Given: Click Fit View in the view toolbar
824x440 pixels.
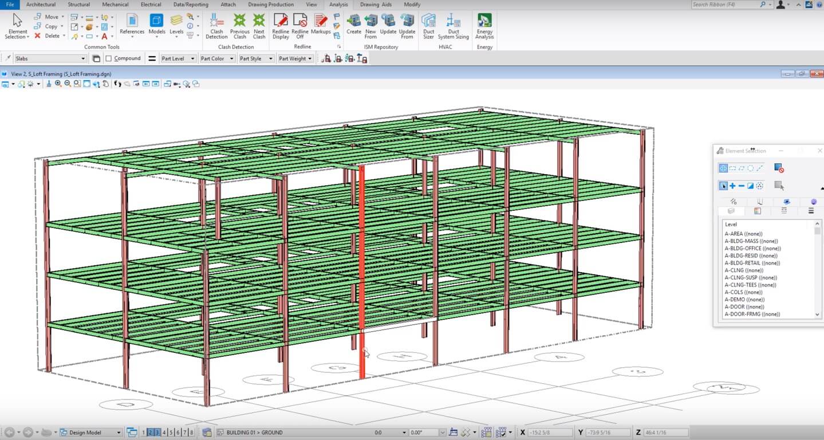Looking at the screenshot, I should click(x=86, y=84).
